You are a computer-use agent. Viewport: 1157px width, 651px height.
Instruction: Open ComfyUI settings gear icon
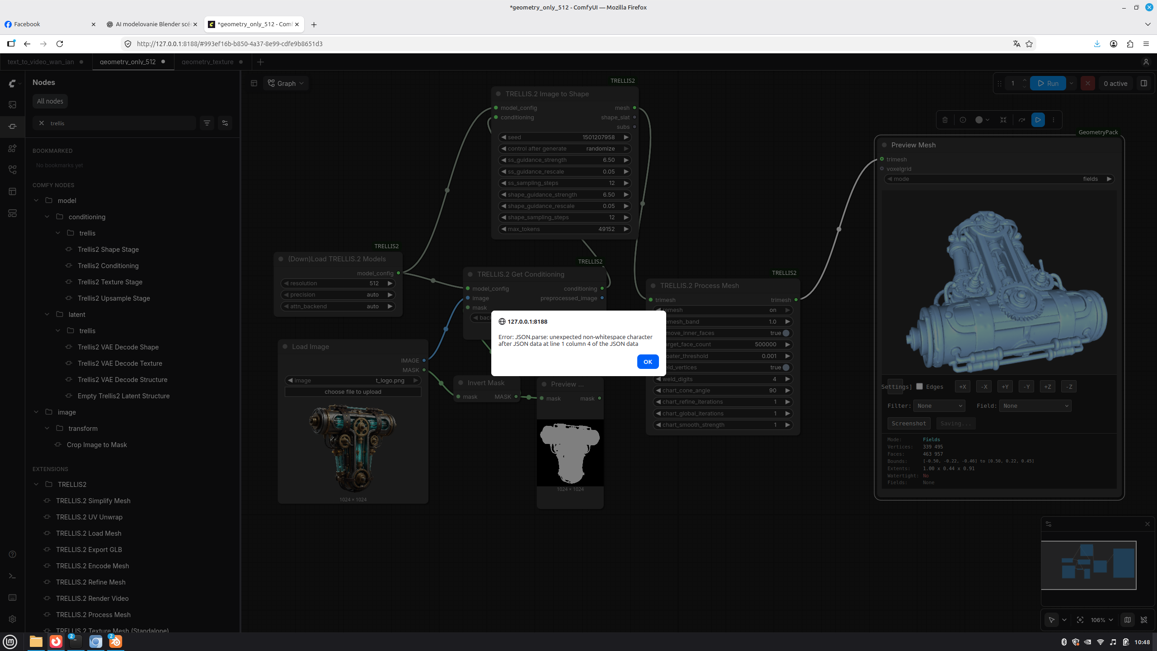tap(12, 619)
